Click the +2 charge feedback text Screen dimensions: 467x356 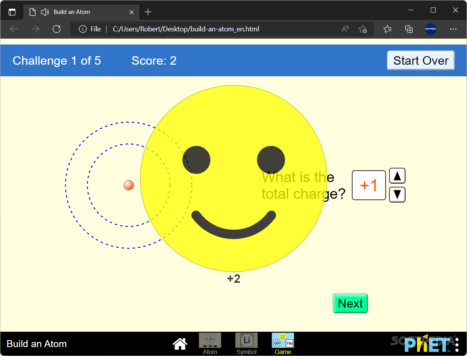pos(234,279)
